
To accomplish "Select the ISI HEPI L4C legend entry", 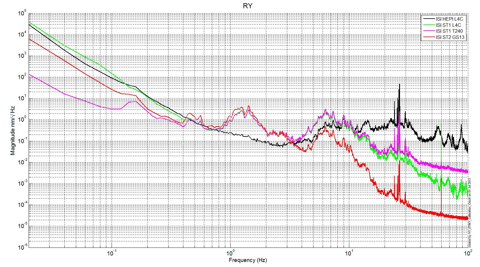I will [x=450, y=19].
